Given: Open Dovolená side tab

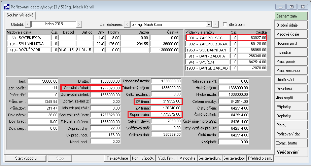Looking at the screenshot, I should pyautogui.click(x=291, y=89).
